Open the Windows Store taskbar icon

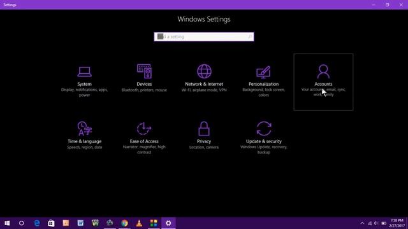(51, 223)
